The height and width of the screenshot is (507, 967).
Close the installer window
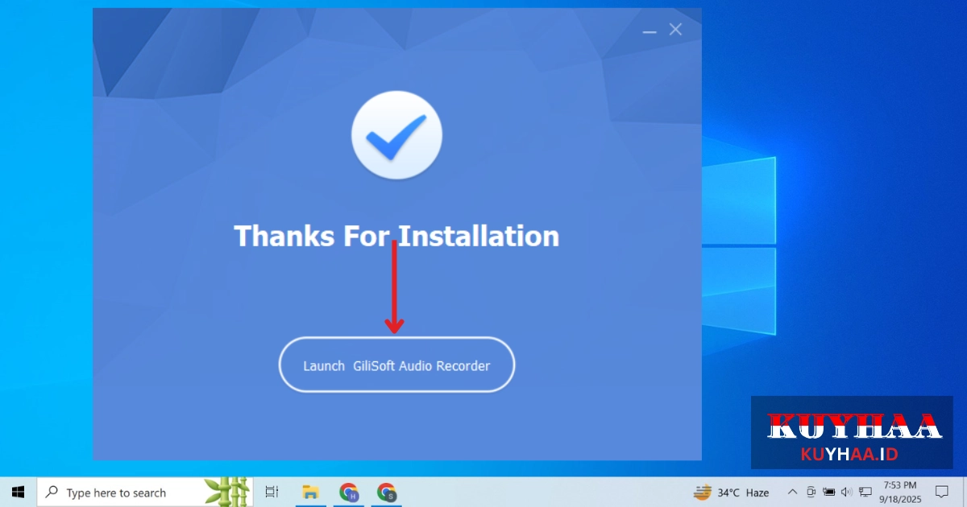[x=675, y=30]
